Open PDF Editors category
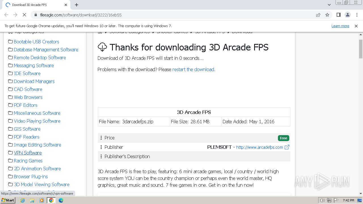The height and width of the screenshot is (204, 363). tap(26, 105)
